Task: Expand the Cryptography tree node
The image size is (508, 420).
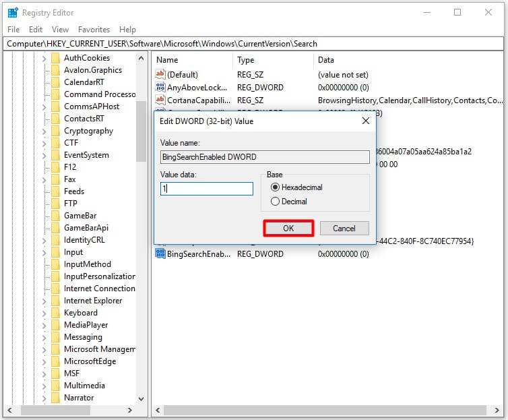Action: (x=44, y=131)
